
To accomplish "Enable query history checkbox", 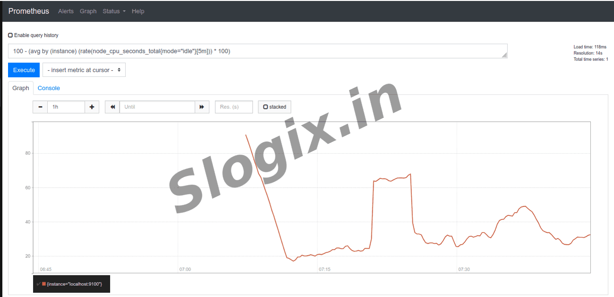I will tap(10, 35).
